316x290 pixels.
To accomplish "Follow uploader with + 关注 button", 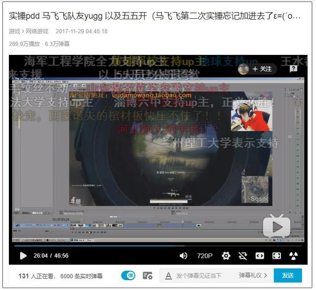I will pyautogui.click(x=262, y=69).
